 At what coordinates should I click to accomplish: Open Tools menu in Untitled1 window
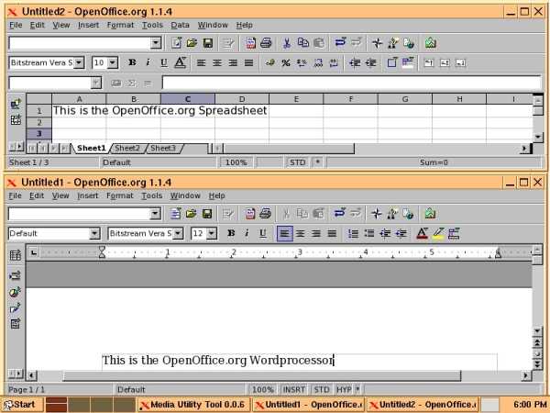pos(151,195)
